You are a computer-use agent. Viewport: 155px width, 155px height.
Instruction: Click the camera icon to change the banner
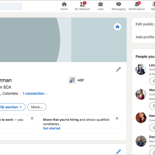click(x=117, y=27)
